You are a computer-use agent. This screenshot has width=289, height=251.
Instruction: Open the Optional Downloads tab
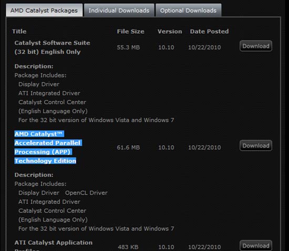pos(188,11)
